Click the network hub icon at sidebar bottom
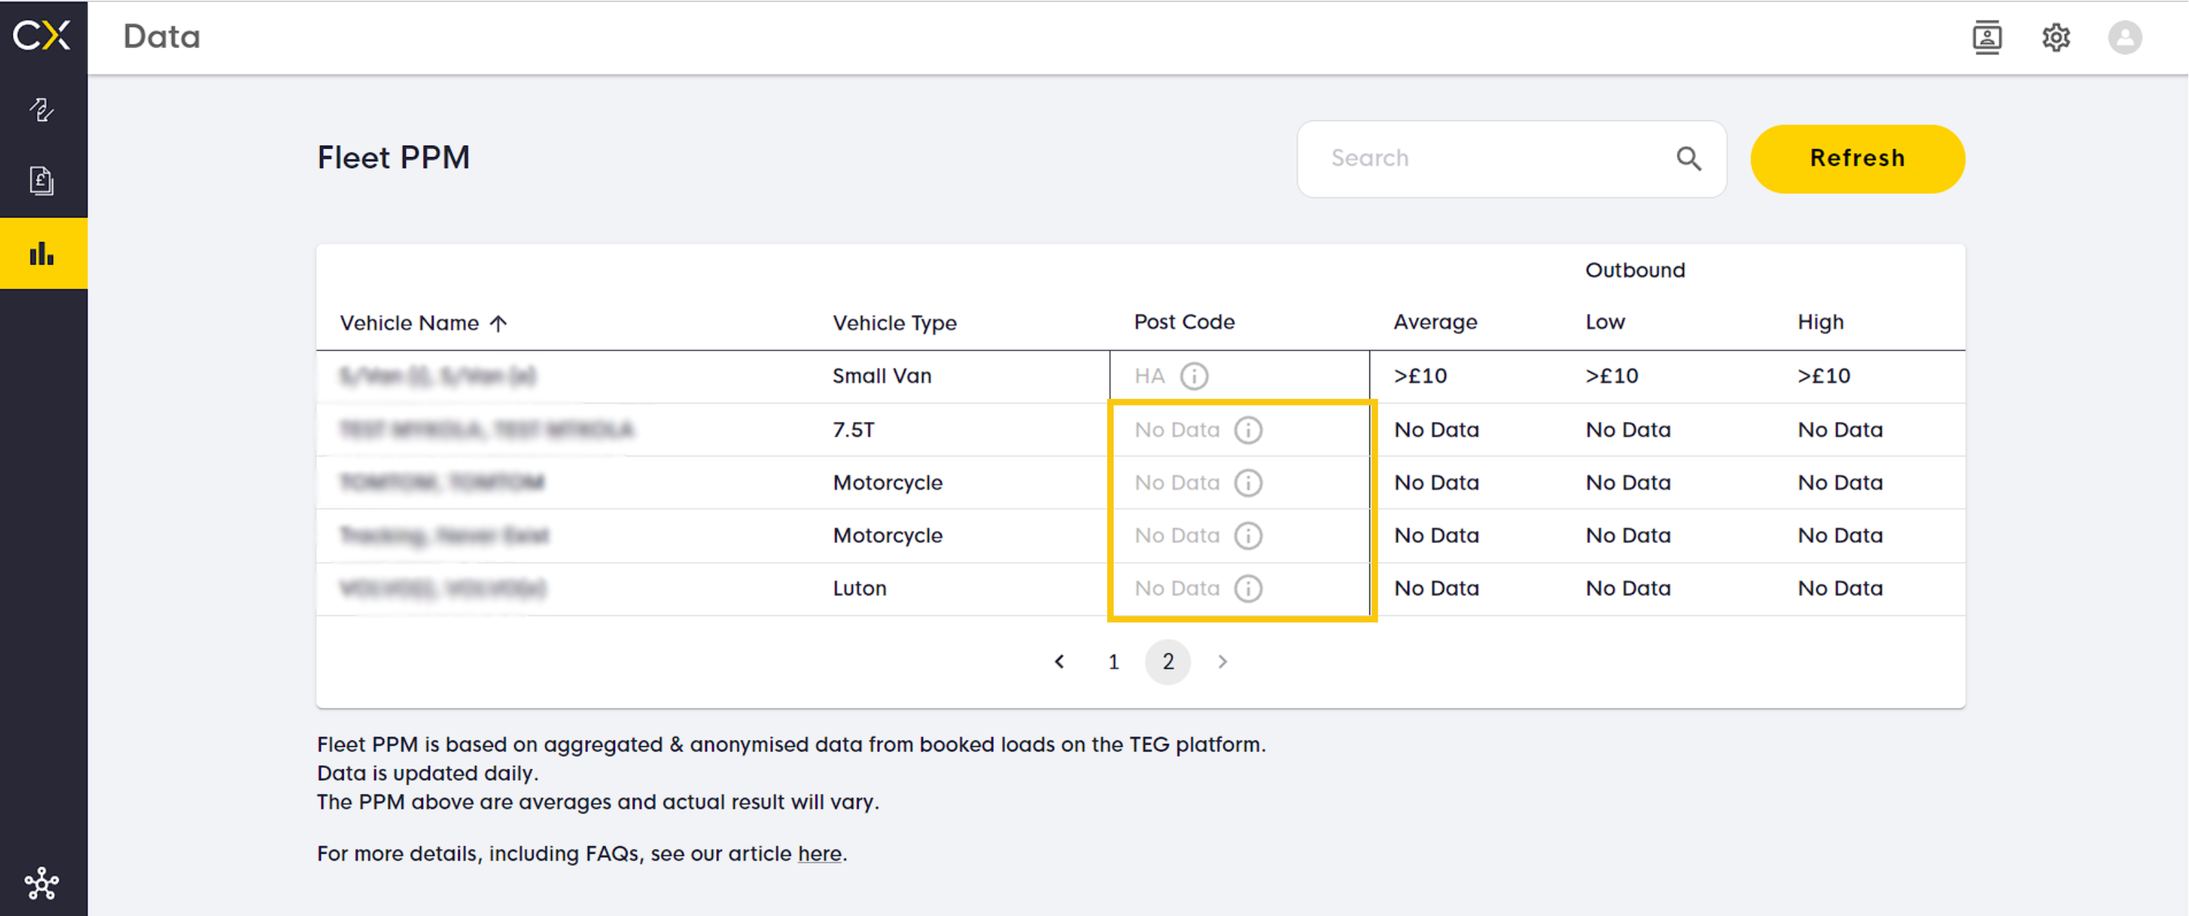Screen dimensions: 2189x916 click(42, 883)
